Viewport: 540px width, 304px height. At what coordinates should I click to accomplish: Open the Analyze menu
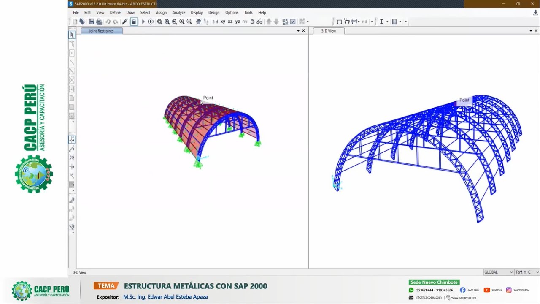[x=179, y=13]
